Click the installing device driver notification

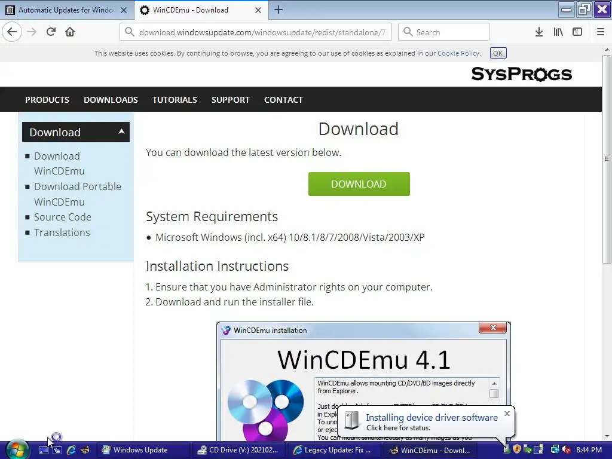point(426,422)
